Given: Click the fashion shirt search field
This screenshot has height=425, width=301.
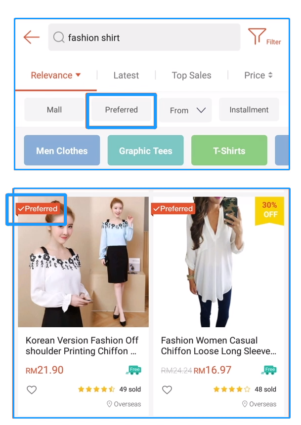Looking at the screenshot, I should coord(144,37).
